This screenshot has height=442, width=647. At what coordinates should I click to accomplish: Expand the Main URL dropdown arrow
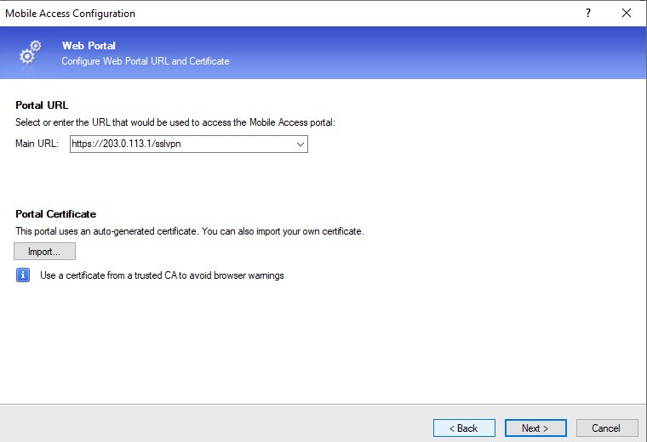(300, 144)
